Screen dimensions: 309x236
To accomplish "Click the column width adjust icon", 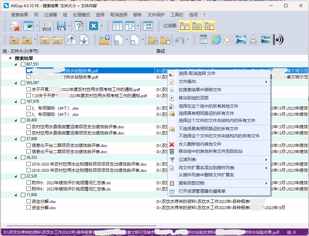I will [130, 26].
